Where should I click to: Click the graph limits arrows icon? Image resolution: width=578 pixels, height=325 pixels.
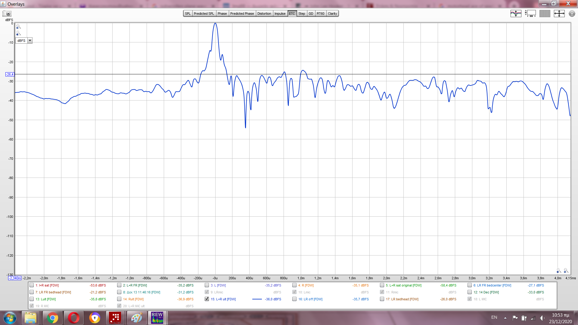point(559,14)
